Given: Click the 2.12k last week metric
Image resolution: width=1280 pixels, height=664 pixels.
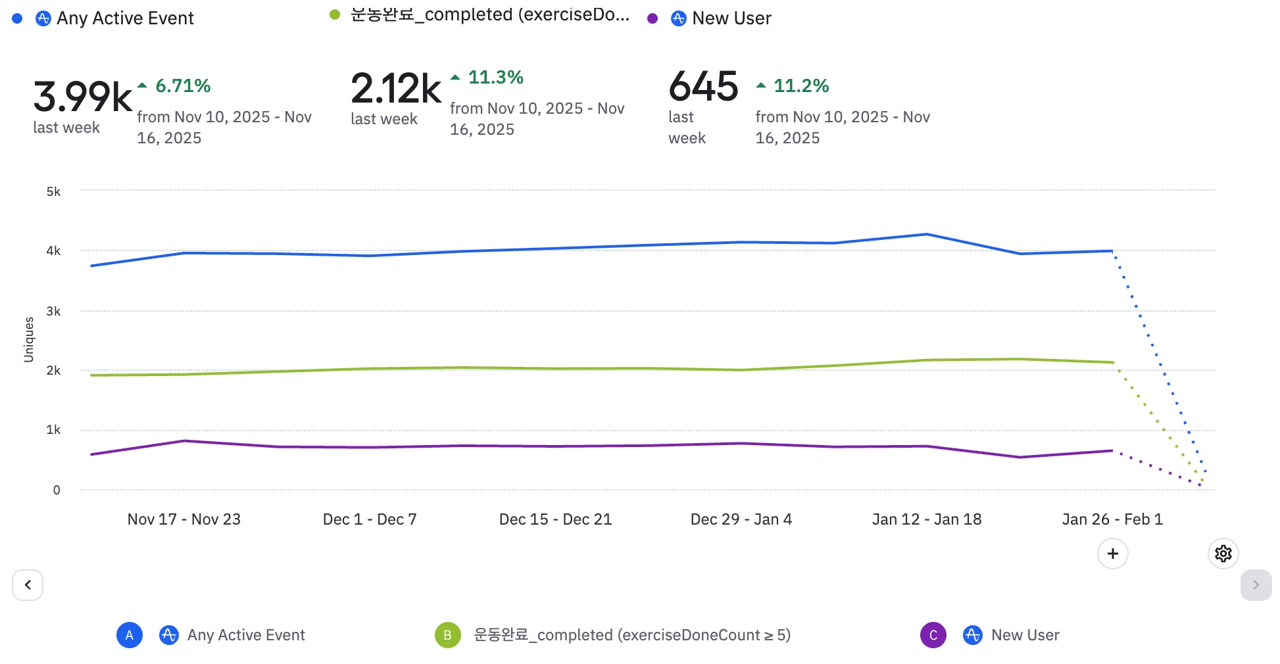Looking at the screenshot, I should [396, 89].
